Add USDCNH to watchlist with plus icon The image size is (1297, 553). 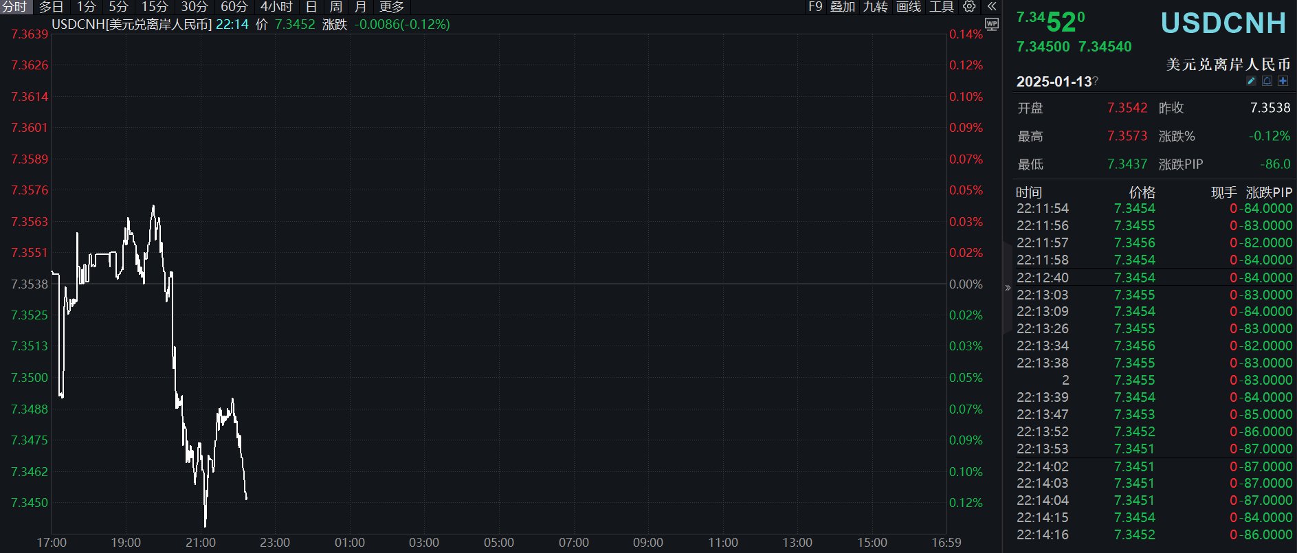point(1283,81)
